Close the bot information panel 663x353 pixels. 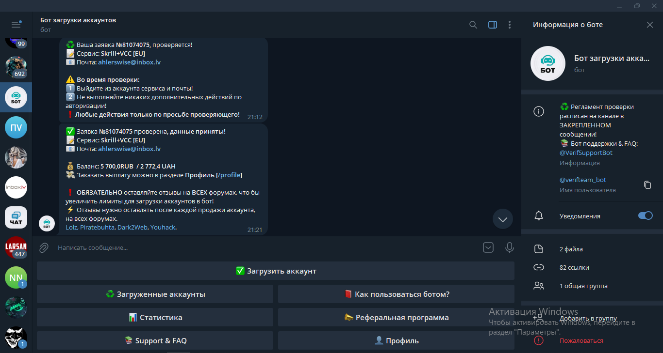649,25
